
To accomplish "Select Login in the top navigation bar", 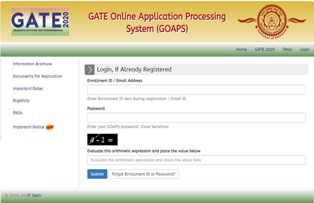I will (305, 49).
